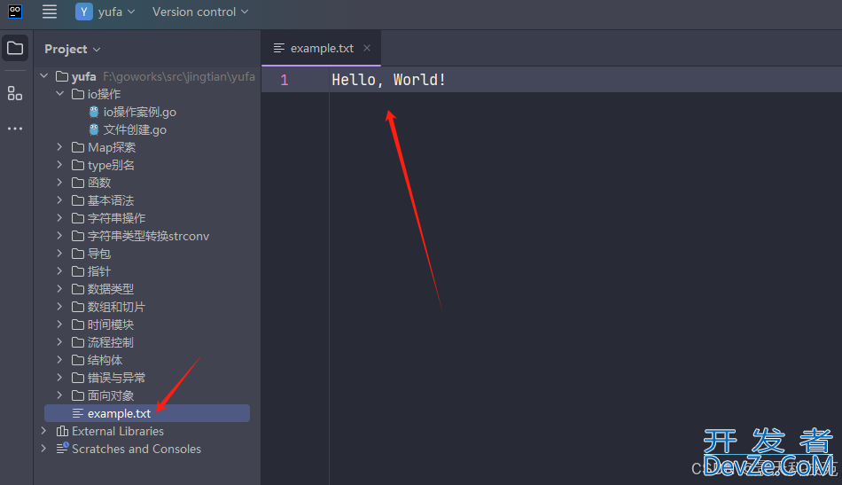
Task: Click the root path F:\goworks\src\jingtian\yufa
Action: 179,76
